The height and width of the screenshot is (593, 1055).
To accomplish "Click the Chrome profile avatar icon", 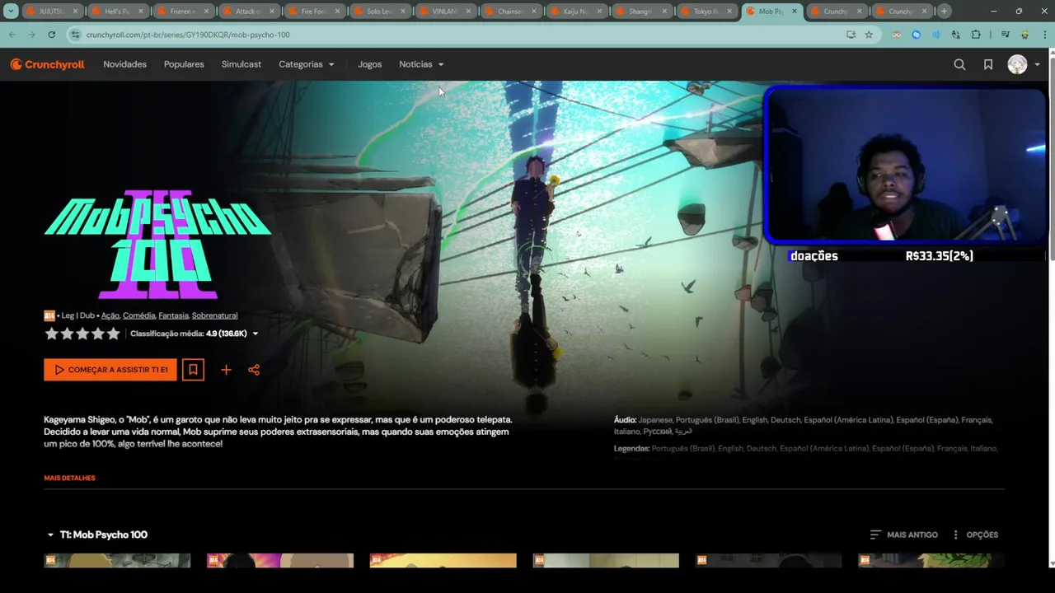I will [1025, 35].
